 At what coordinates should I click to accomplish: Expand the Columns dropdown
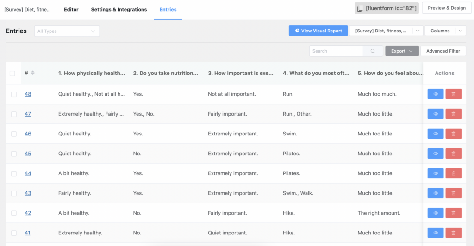click(x=445, y=31)
